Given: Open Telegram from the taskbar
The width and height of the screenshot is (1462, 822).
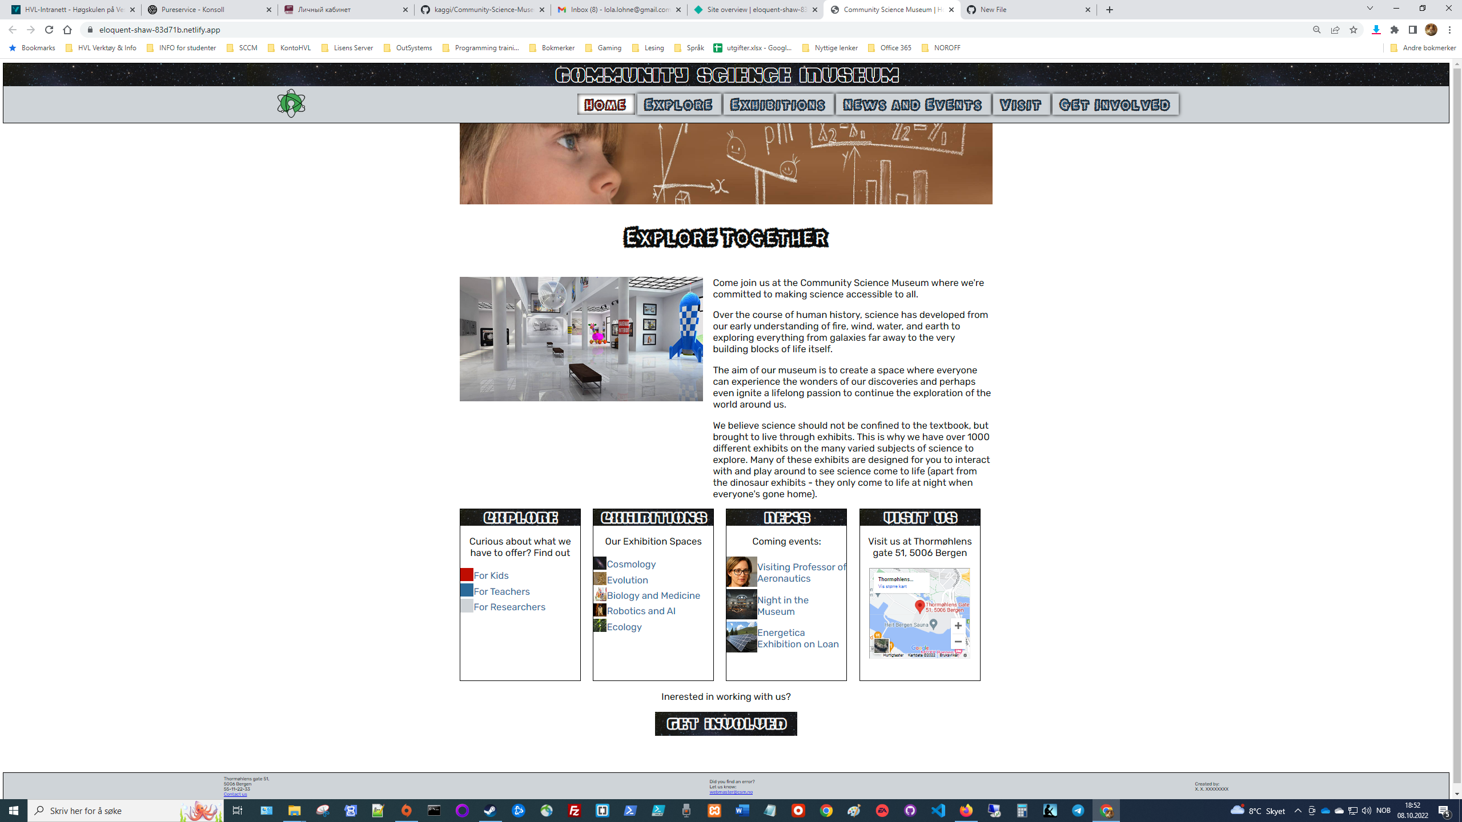Looking at the screenshot, I should click(x=1078, y=811).
